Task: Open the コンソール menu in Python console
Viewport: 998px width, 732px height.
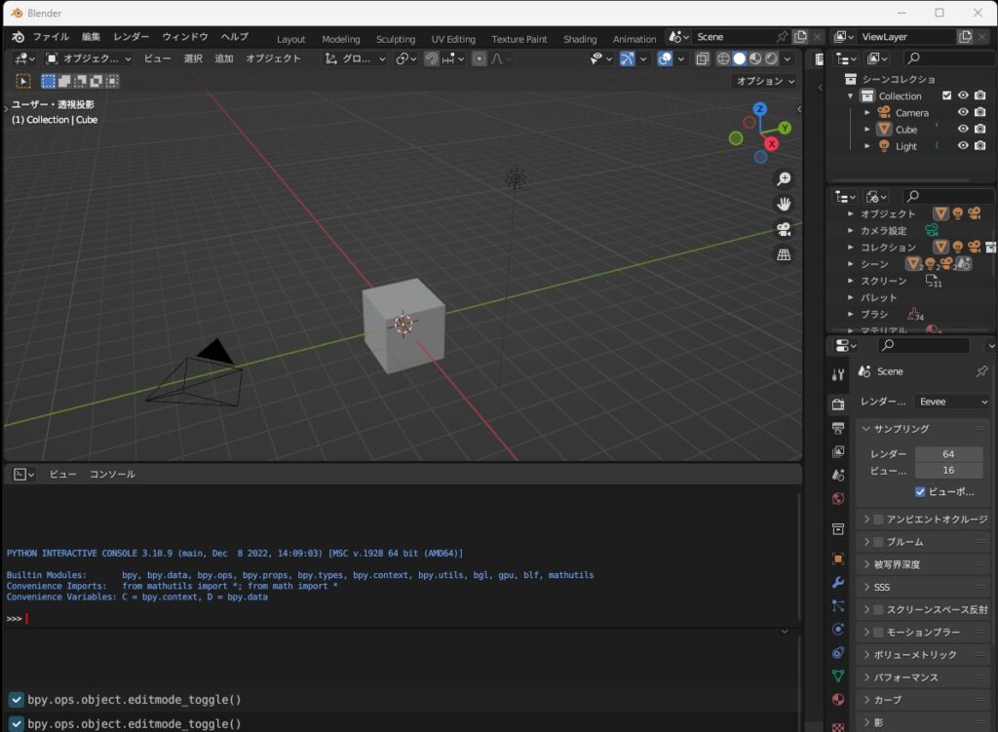Action: tap(112, 474)
